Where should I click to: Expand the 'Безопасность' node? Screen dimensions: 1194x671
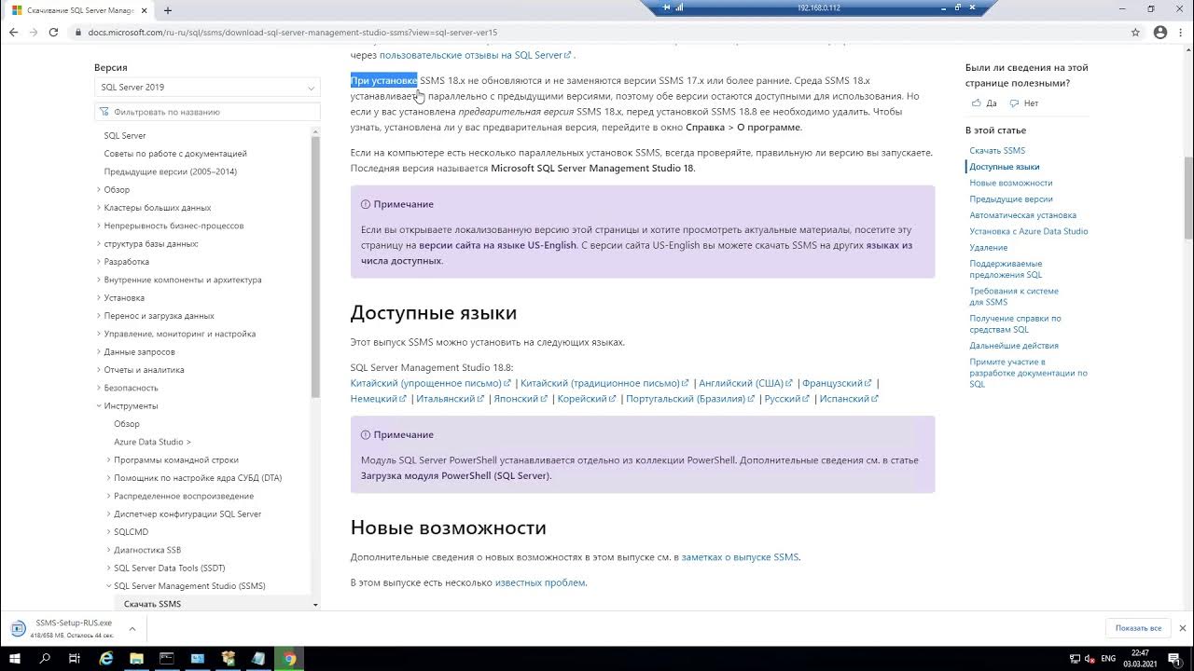pyautogui.click(x=99, y=388)
